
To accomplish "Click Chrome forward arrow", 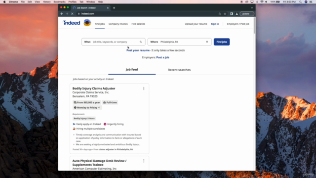I will [x=67, y=14].
